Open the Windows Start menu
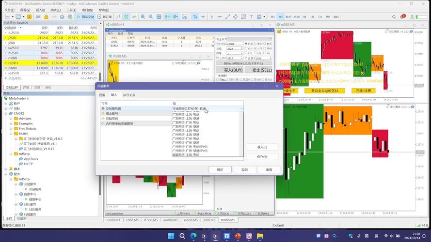This screenshot has height=242, width=431. [171, 236]
